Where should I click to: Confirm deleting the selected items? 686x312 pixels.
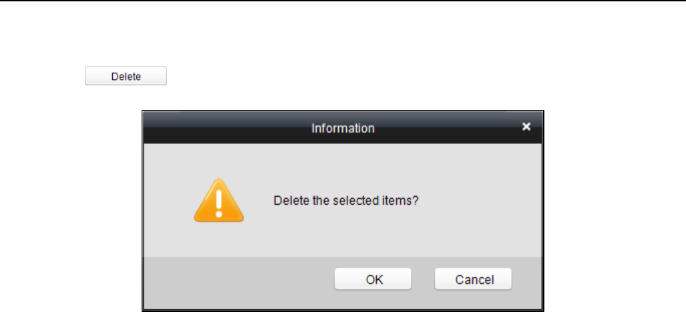point(373,279)
